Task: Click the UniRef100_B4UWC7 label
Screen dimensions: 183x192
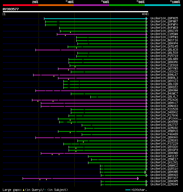Action: 164,93
